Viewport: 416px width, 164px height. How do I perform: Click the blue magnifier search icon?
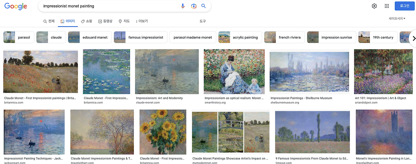(x=204, y=6)
